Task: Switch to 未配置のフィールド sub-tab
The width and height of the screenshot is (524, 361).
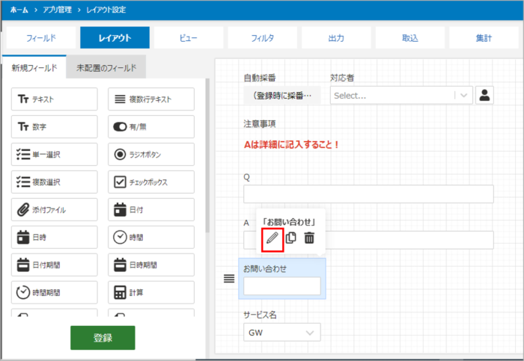Action: (106, 68)
